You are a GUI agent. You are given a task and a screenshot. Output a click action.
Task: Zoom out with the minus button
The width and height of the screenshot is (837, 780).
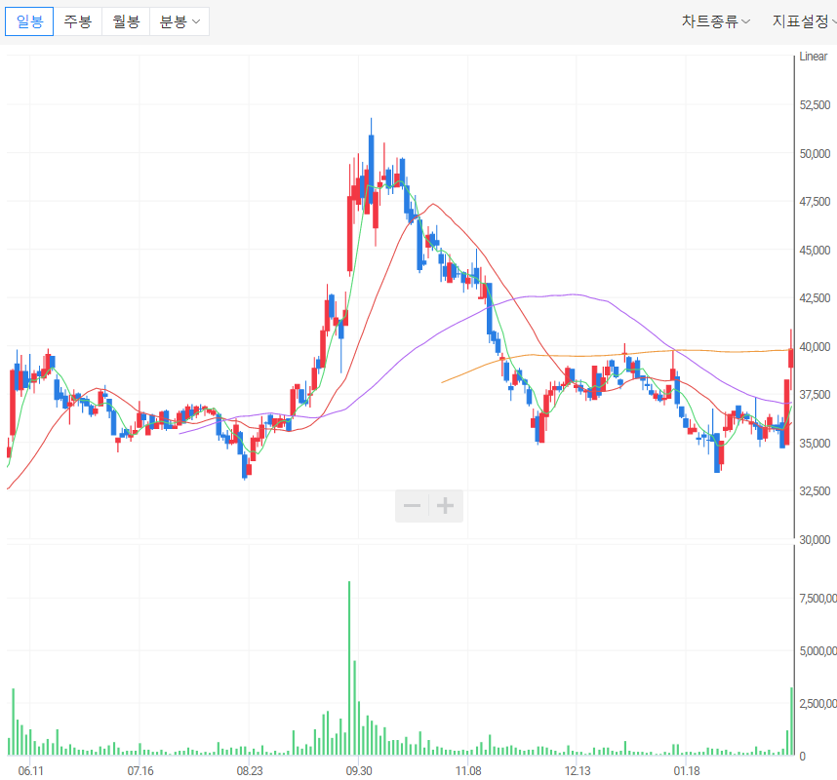click(x=412, y=506)
